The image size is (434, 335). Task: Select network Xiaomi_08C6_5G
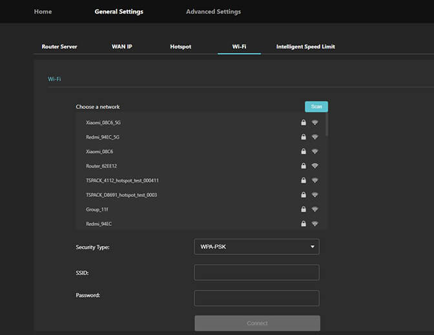(x=103, y=123)
